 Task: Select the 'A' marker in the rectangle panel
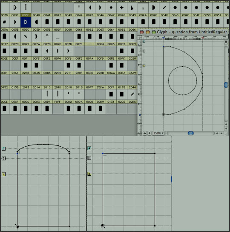pos(89,148)
